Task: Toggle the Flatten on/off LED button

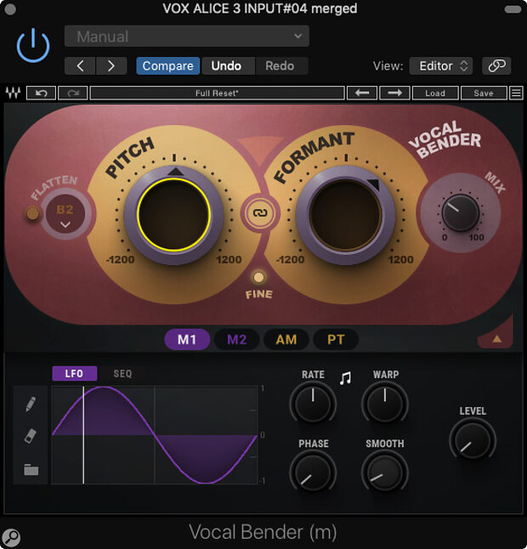Action: (32, 213)
